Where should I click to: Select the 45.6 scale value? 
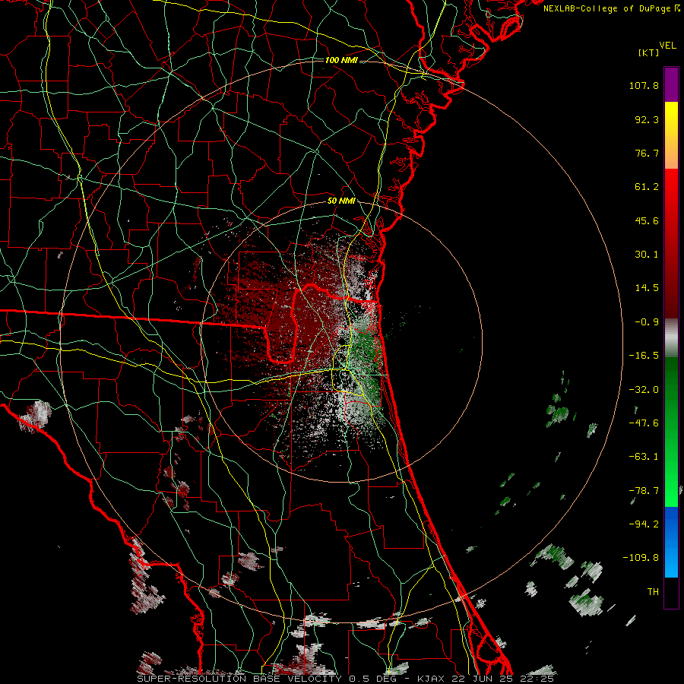(x=647, y=220)
